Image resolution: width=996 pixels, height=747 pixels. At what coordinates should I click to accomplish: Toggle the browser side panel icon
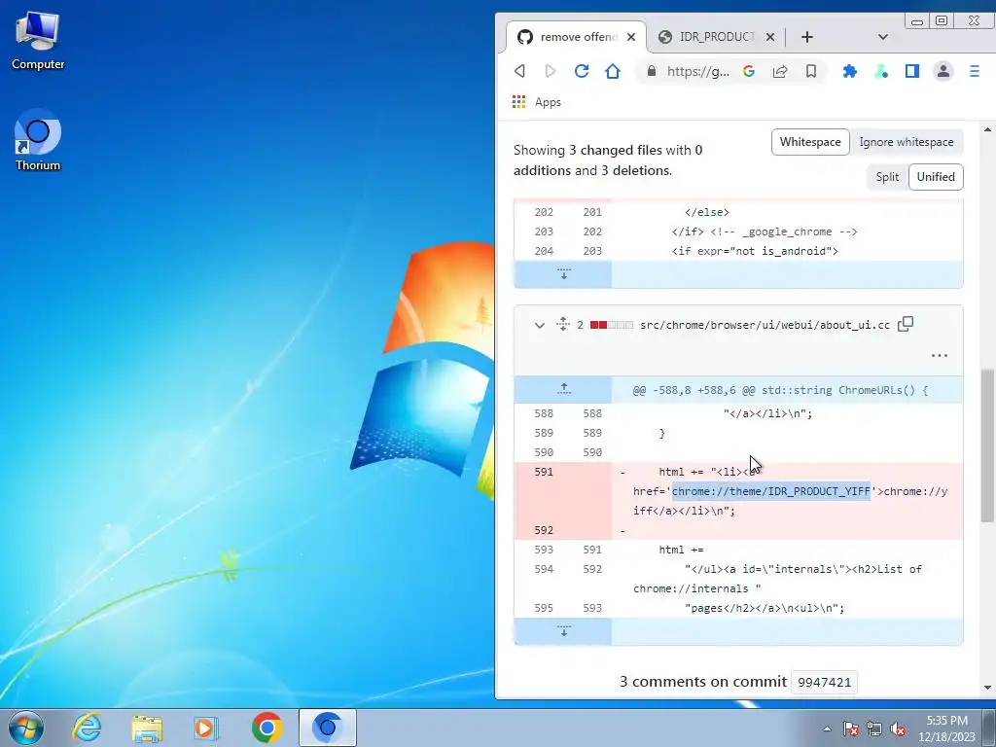912,71
